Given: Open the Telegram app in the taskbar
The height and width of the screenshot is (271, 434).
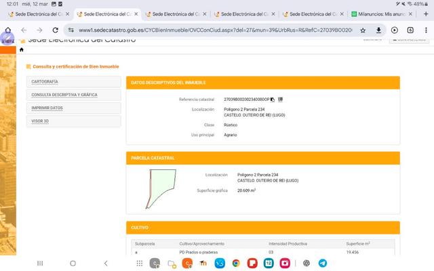Looking at the screenshot, I should [x=322, y=263].
